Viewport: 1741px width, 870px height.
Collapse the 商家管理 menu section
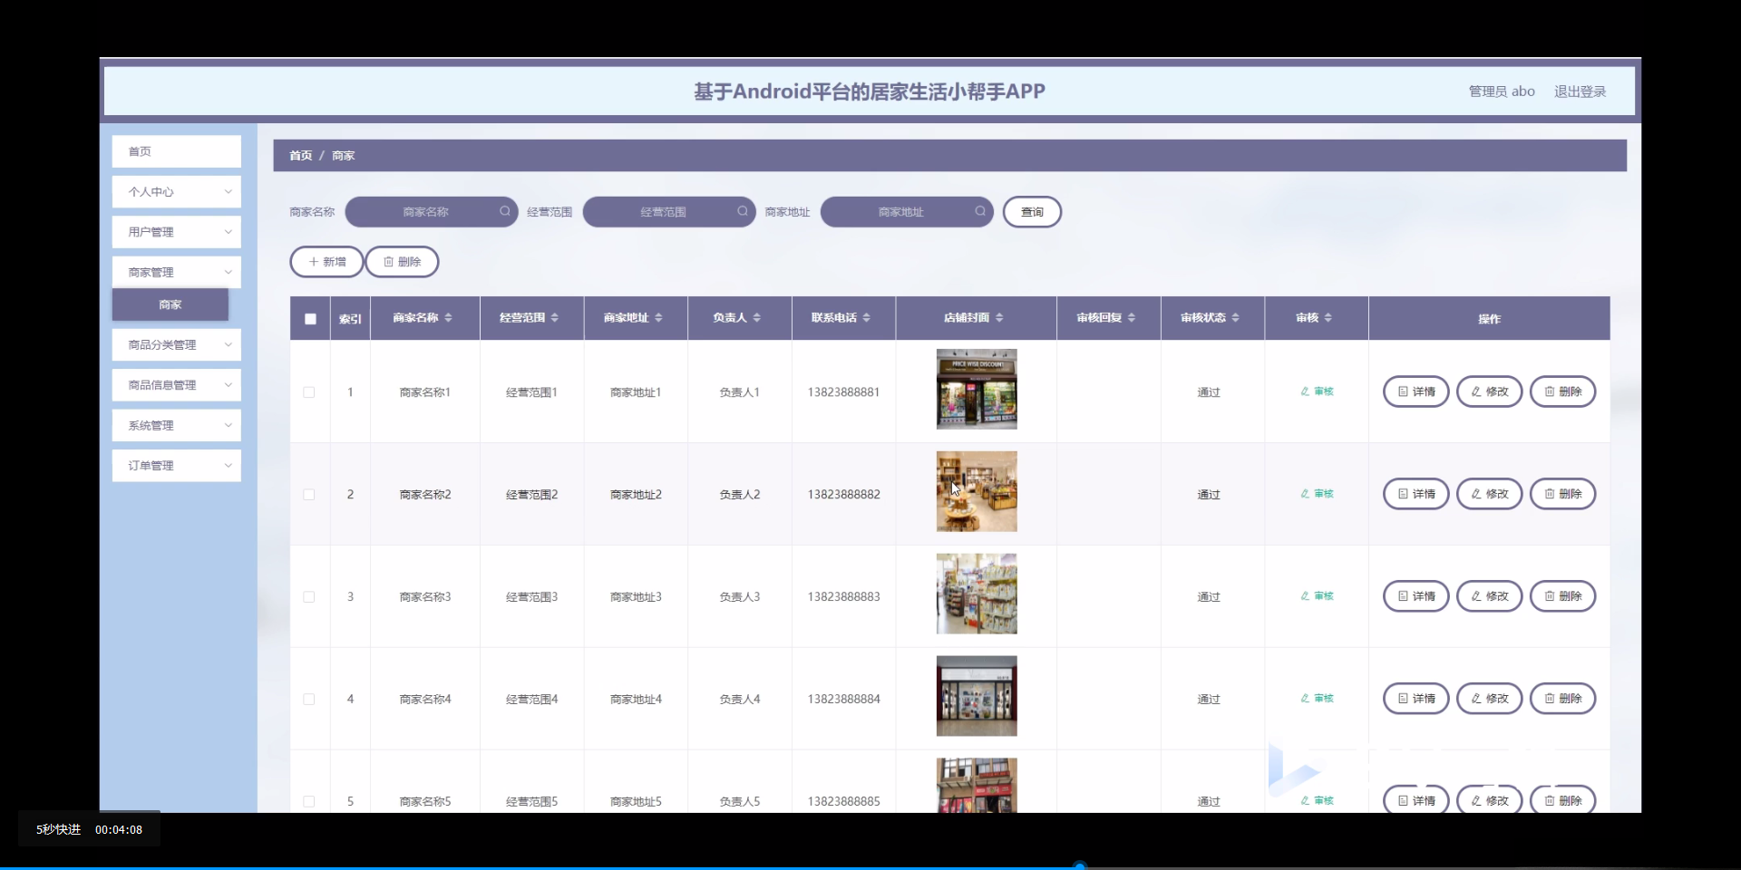click(x=176, y=272)
